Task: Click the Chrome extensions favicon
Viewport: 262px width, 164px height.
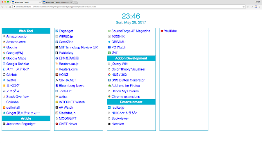Action: (109, 97)
